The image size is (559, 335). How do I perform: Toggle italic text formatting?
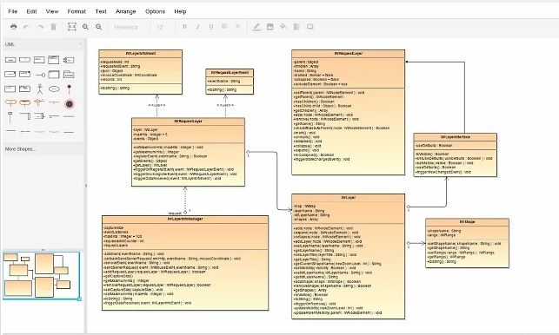[x=198, y=27]
